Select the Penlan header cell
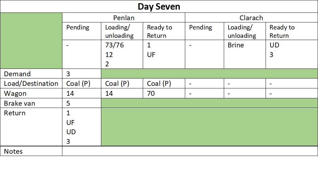The width and height of the screenshot is (318, 172). [x=123, y=18]
